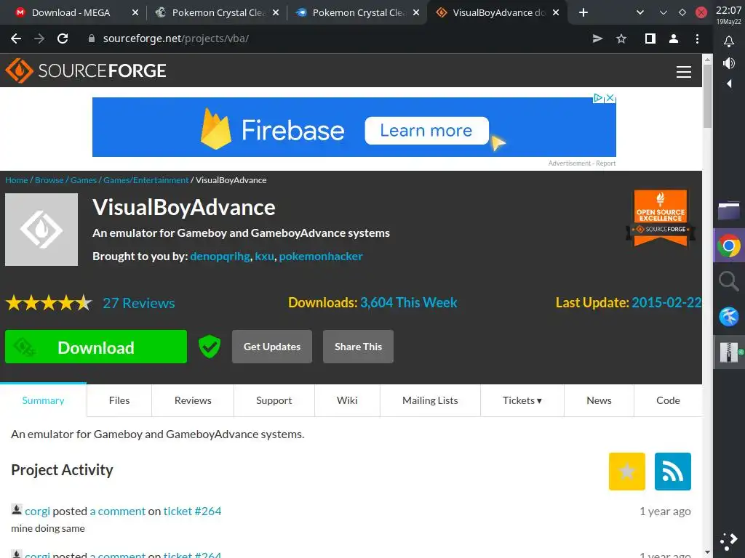Close the Firebase ad with X icon
The width and height of the screenshot is (745, 558).
[x=610, y=98]
